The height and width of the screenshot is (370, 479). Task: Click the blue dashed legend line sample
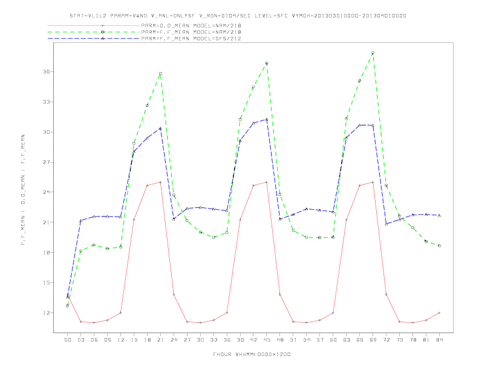tap(94, 39)
